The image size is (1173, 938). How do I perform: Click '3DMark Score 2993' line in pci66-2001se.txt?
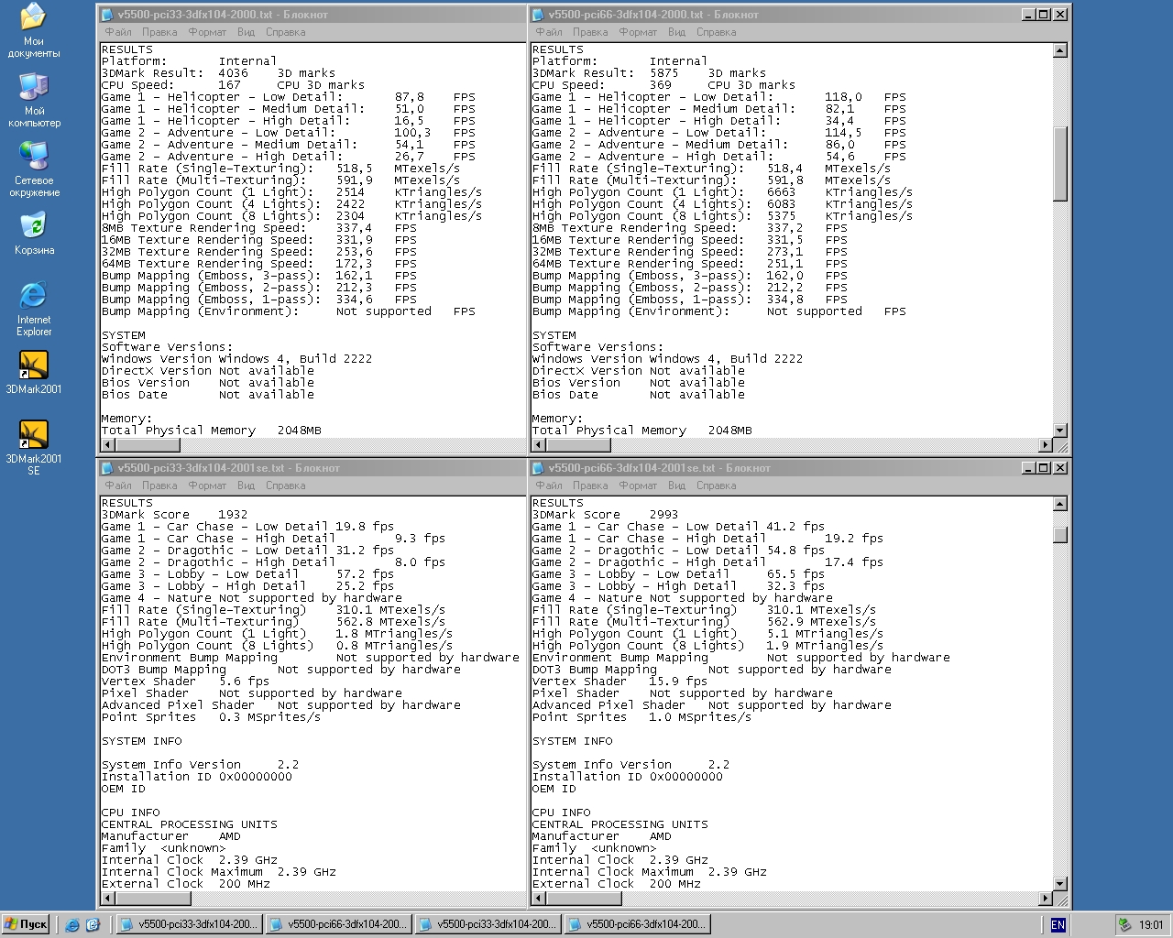pyautogui.click(x=605, y=515)
